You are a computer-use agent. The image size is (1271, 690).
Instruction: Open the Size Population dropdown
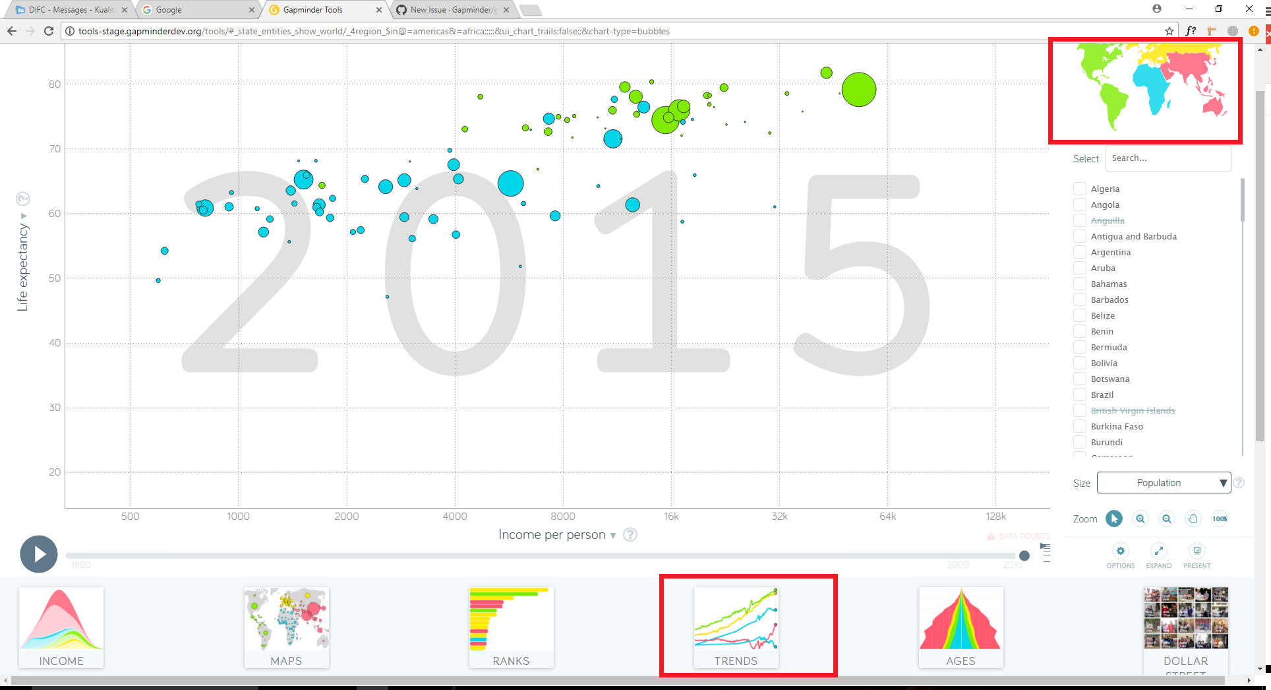tap(1164, 482)
